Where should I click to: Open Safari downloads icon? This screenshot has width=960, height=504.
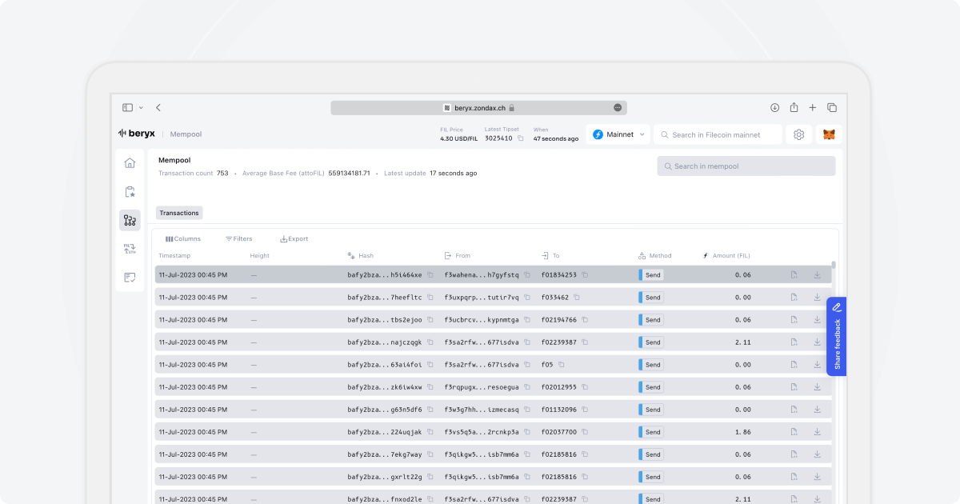(774, 107)
